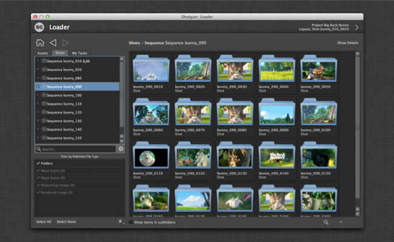
Task: Click the Sequence bunny_090 breadcrumb
Action: 175,43
